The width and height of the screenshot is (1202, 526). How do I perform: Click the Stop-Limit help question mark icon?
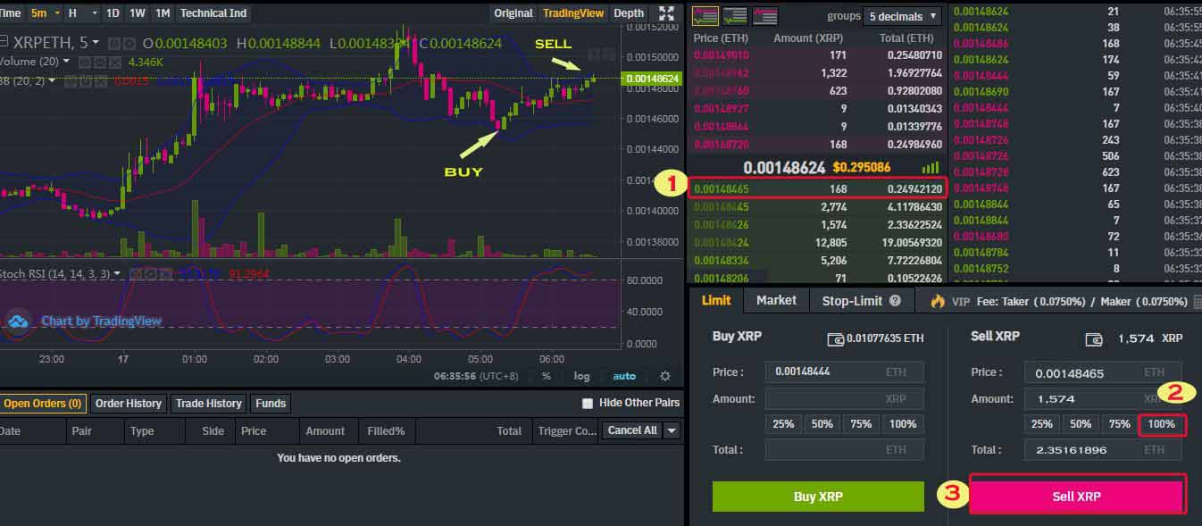(x=895, y=301)
